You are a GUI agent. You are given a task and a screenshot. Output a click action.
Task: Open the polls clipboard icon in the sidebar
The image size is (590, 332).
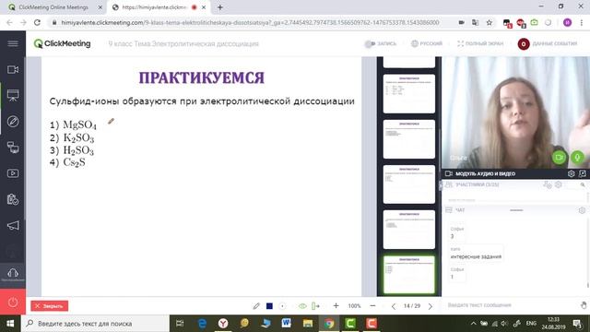(x=13, y=199)
